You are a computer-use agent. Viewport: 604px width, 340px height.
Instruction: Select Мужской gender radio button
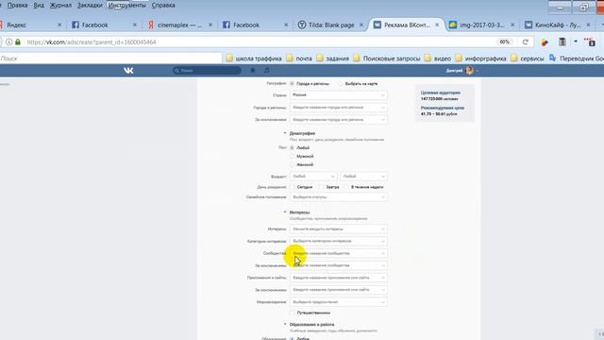pos(292,156)
